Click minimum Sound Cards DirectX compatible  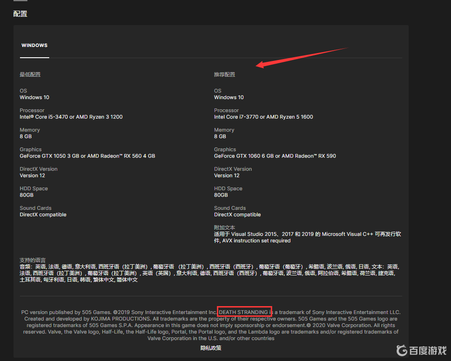43,214
